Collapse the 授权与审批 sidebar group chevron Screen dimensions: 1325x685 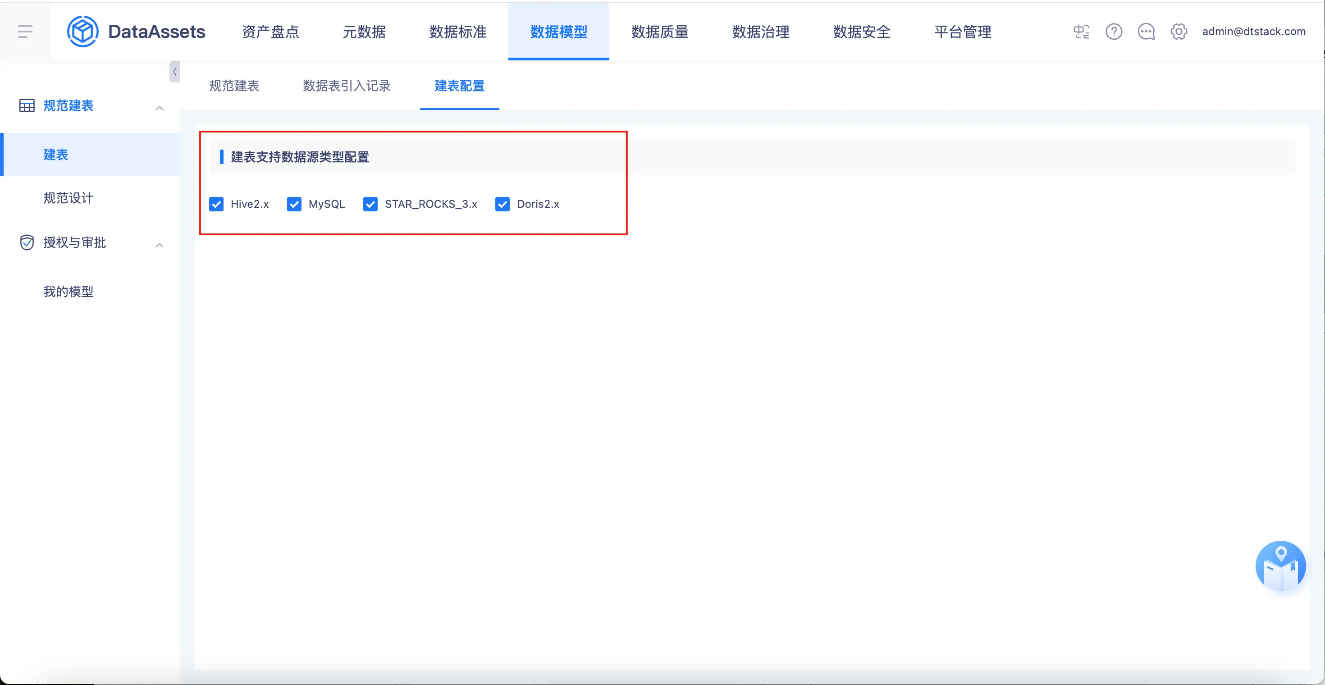coord(160,245)
